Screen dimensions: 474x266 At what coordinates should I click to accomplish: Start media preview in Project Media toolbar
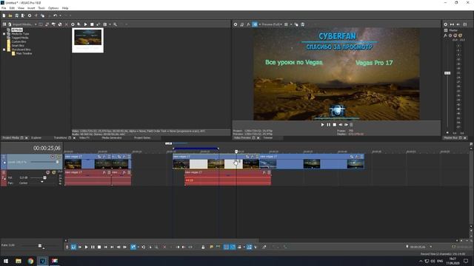[x=86, y=24]
